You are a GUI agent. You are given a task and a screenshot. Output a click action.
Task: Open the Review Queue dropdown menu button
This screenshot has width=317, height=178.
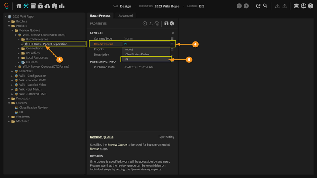172,44
